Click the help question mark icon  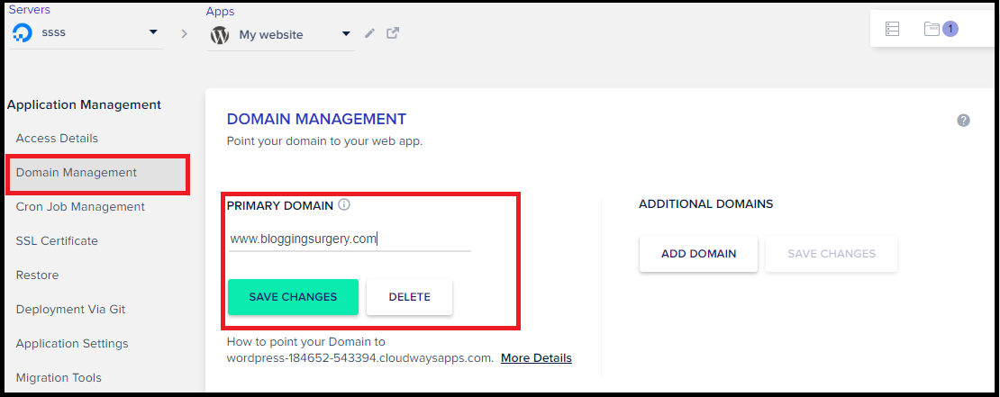pos(963,121)
